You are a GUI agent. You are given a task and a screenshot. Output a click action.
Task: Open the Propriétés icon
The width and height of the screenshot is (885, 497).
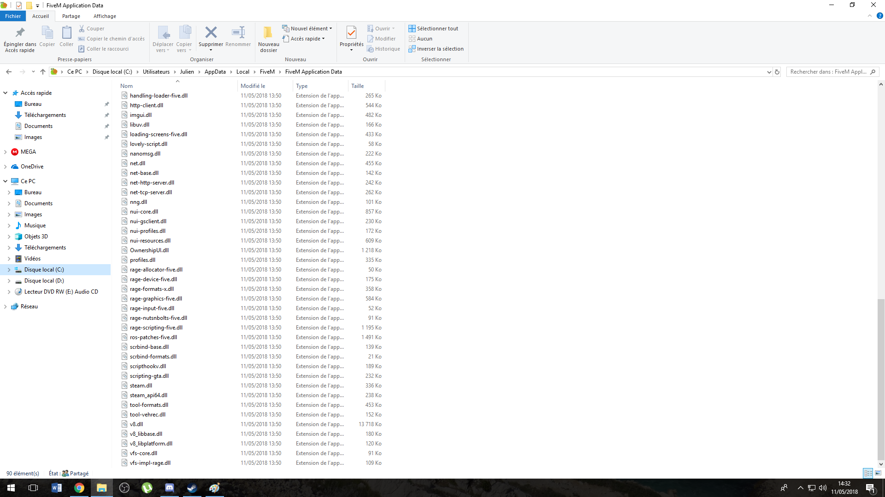pyautogui.click(x=351, y=33)
